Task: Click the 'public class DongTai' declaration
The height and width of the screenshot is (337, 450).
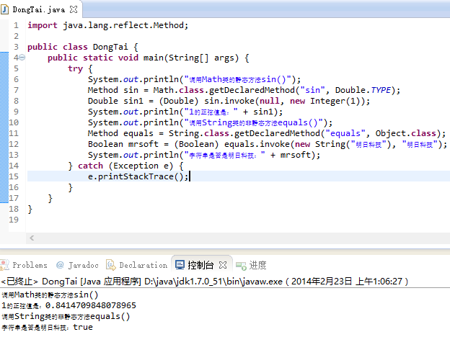Action: tap(78, 47)
